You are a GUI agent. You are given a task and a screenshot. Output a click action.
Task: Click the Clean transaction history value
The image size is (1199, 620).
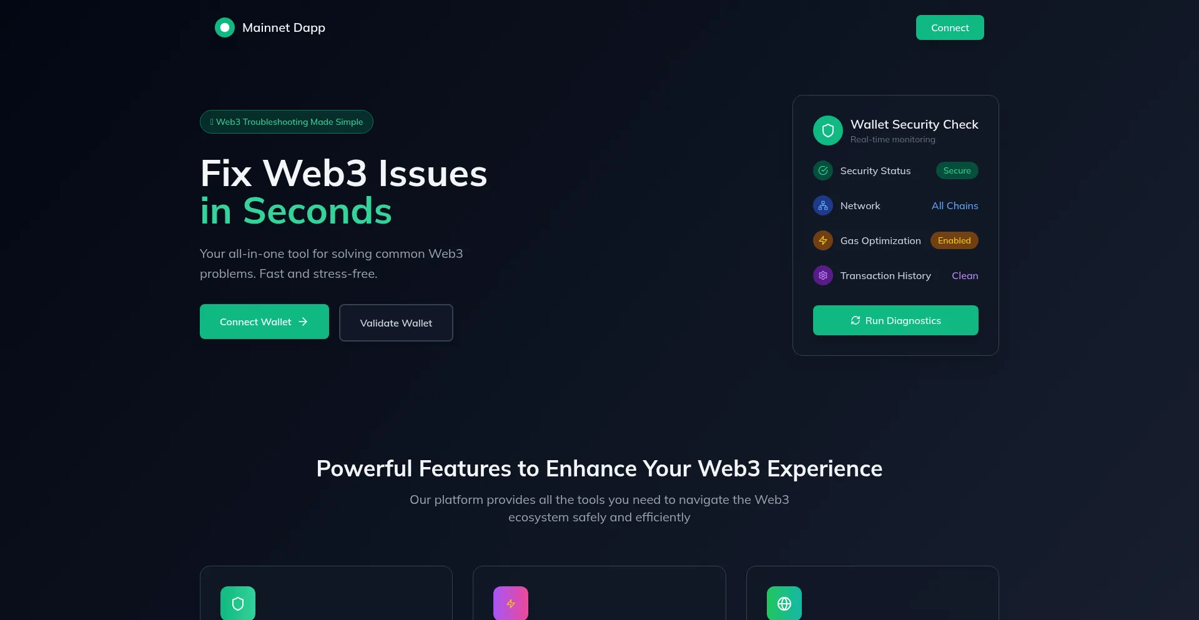[965, 275]
